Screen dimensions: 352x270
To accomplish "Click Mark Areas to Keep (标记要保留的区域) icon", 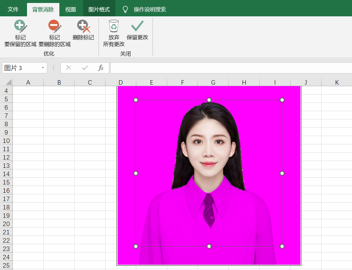I will pos(21,26).
